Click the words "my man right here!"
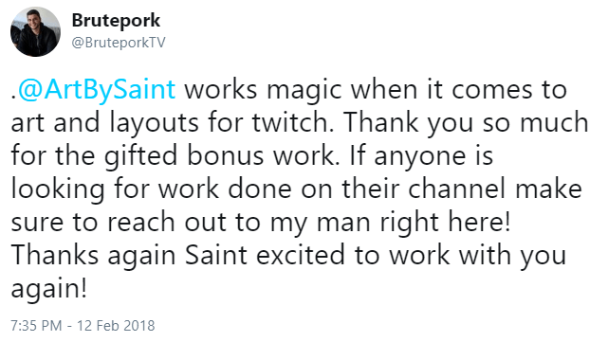This screenshot has height=342, width=608. click(x=391, y=224)
